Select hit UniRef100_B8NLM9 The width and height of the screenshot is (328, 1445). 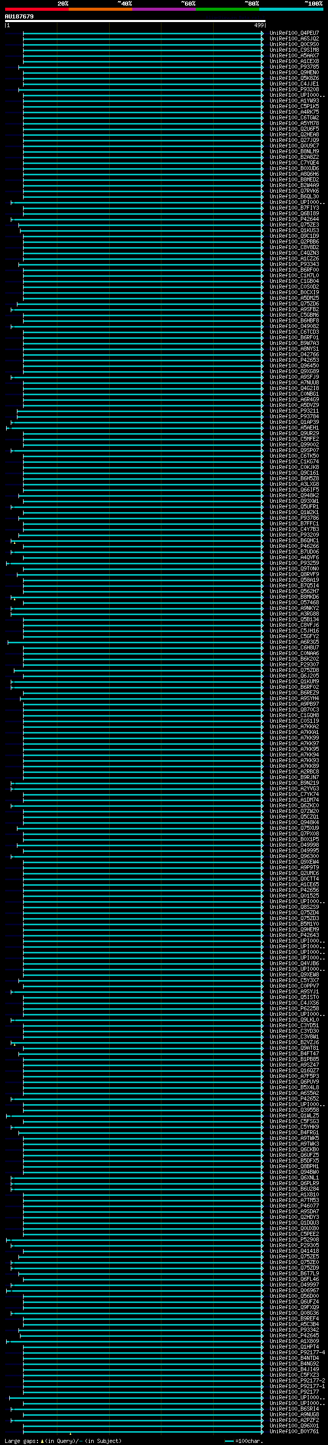coord(294,151)
